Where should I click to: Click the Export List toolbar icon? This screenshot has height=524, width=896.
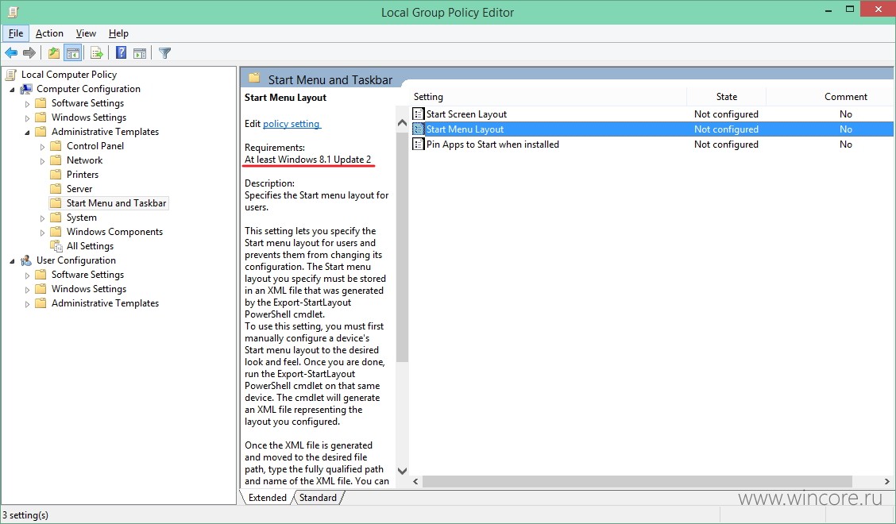tap(97, 53)
